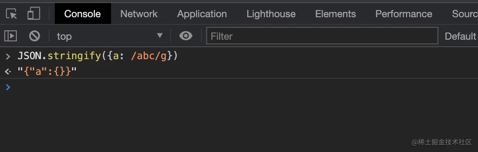Show the console sidebar panel
This screenshot has height=152, width=478.
click(x=11, y=36)
